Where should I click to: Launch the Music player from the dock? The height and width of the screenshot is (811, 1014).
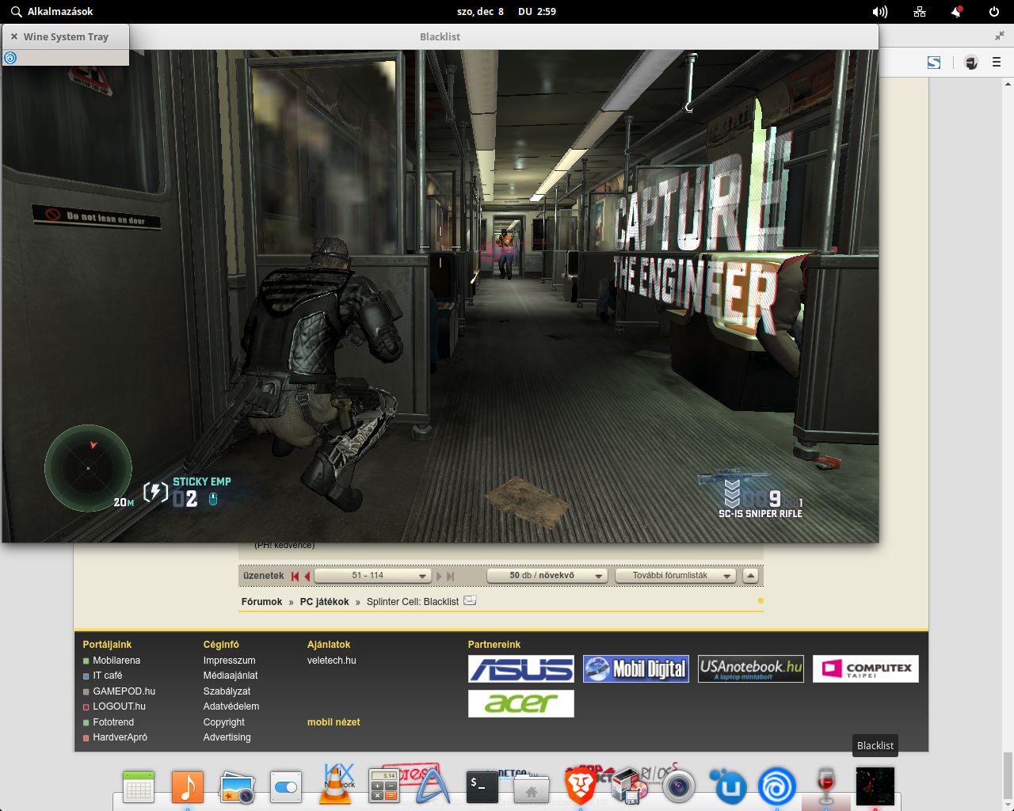(188, 787)
